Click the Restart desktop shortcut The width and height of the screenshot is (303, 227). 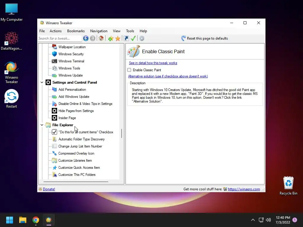(12, 99)
